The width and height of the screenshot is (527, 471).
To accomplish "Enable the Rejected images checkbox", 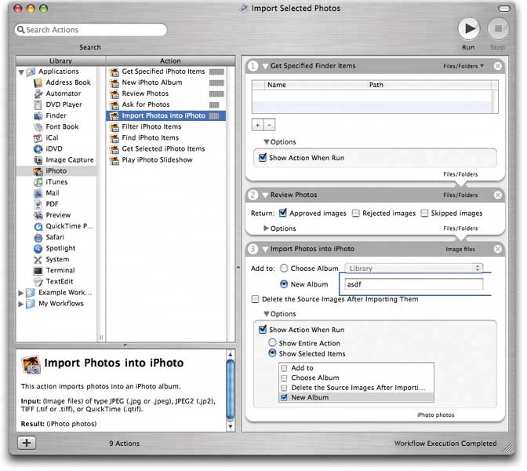I will [x=356, y=213].
